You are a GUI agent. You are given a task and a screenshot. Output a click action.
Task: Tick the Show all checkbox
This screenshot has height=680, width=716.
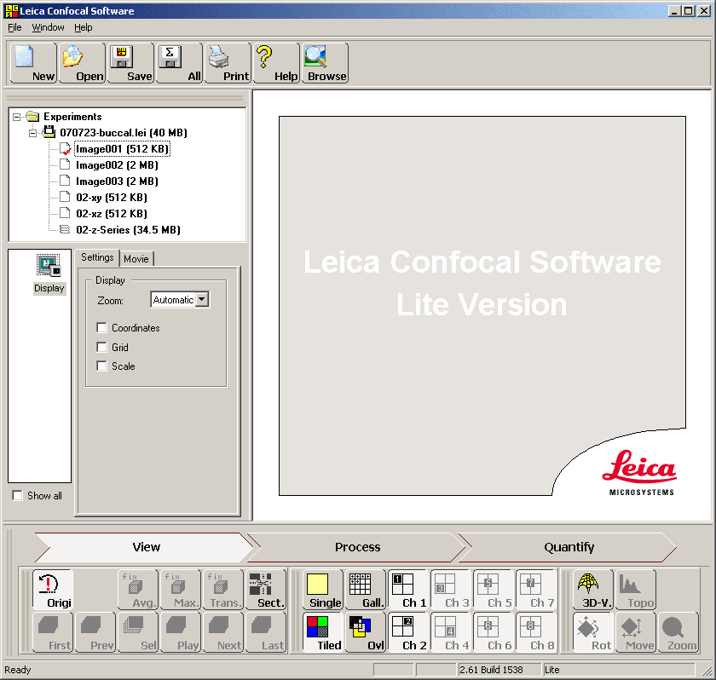(x=17, y=496)
